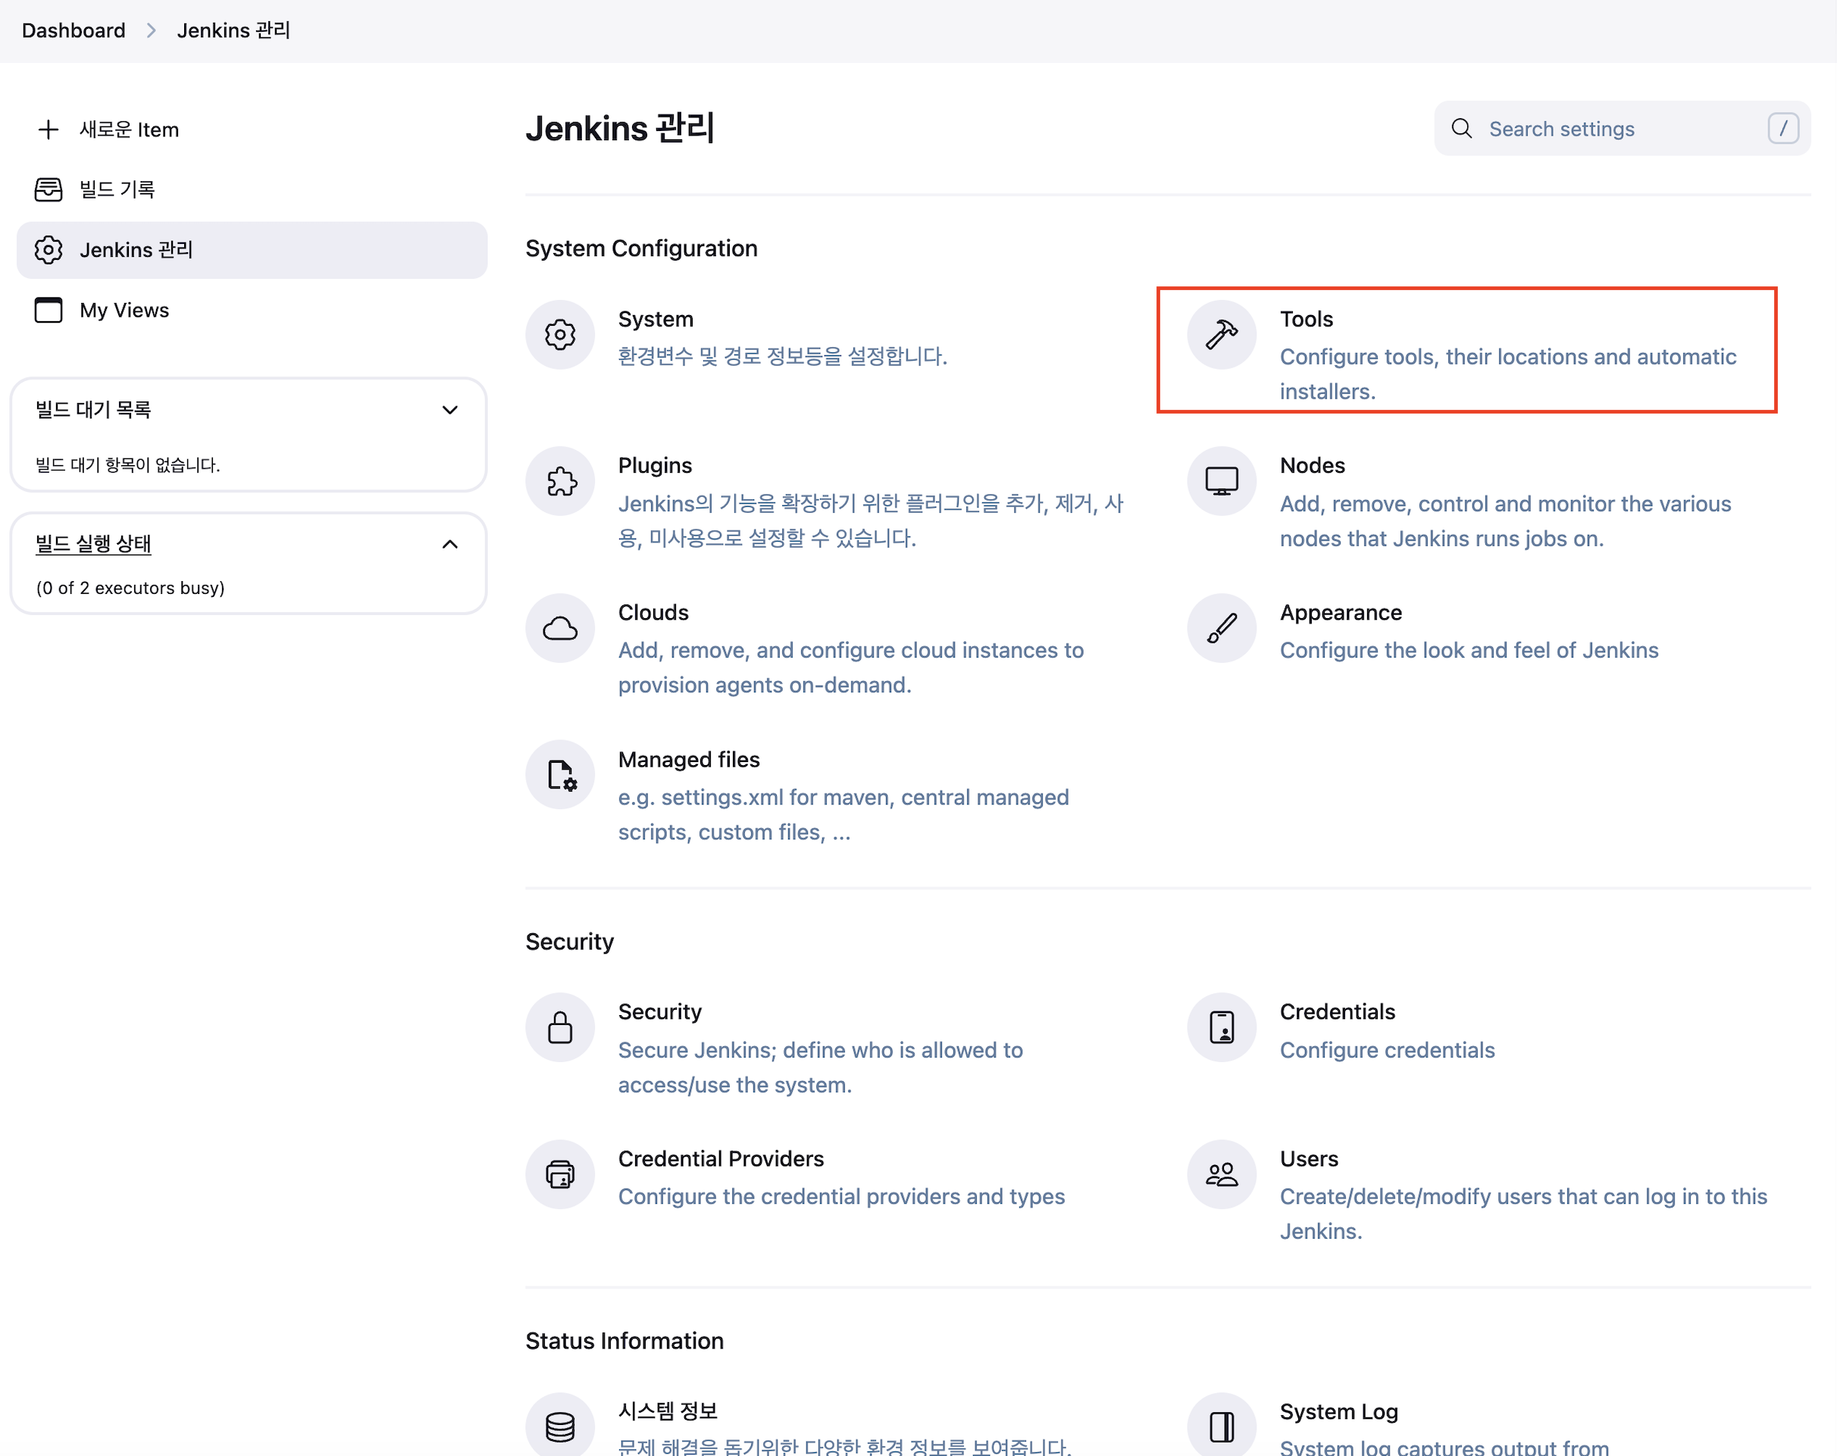Open the Appearance title
1837x1456 pixels.
[x=1341, y=612]
